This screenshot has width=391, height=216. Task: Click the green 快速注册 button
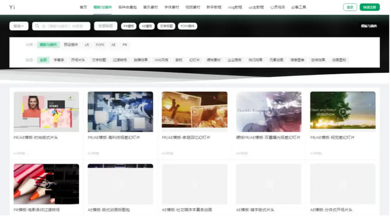[370, 7]
